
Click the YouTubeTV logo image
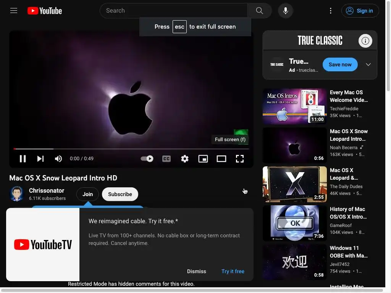pyautogui.click(x=43, y=245)
